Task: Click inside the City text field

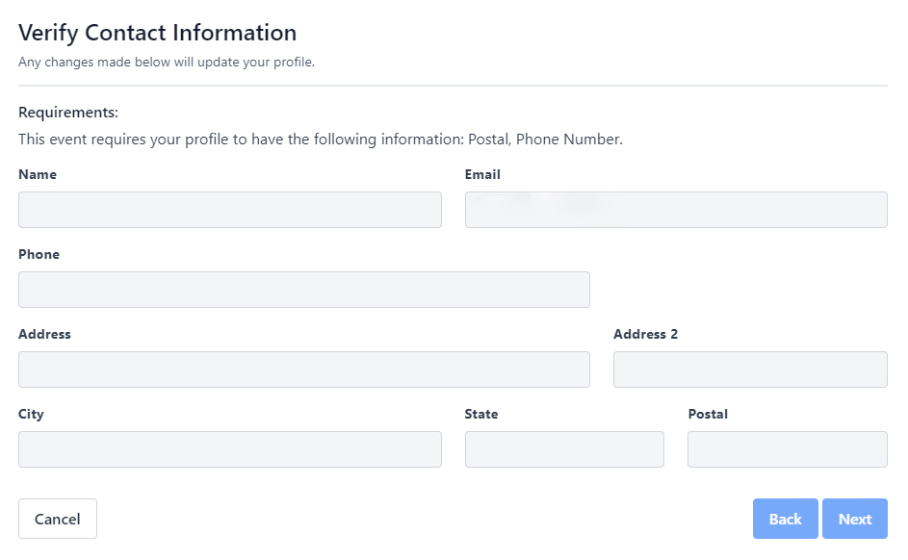Action: (x=229, y=449)
